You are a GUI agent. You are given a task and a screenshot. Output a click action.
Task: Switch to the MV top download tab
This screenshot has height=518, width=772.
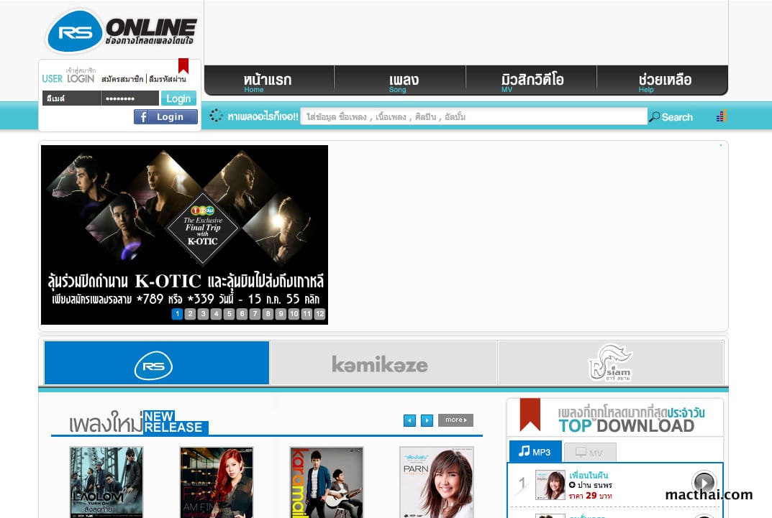[x=590, y=453]
